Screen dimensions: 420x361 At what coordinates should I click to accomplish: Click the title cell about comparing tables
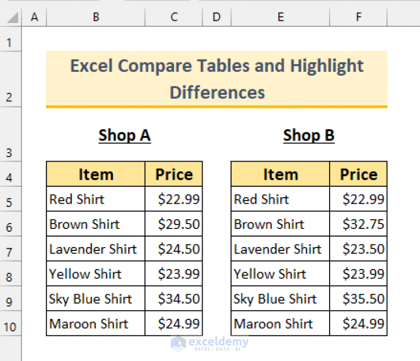[217, 78]
